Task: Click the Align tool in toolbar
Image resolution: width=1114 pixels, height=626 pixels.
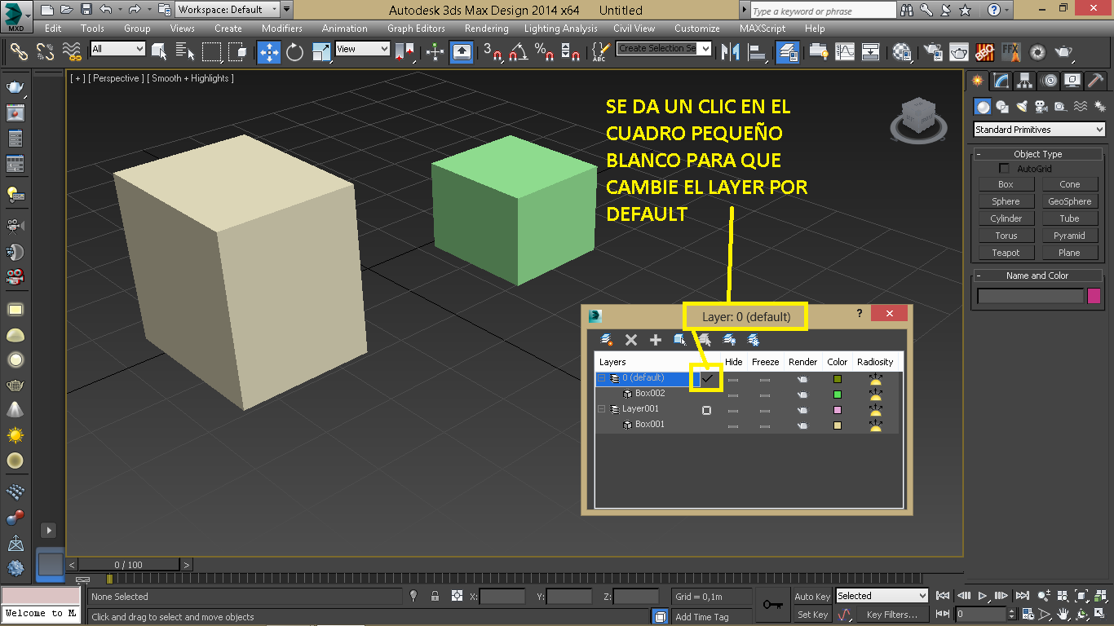Action: point(758,52)
